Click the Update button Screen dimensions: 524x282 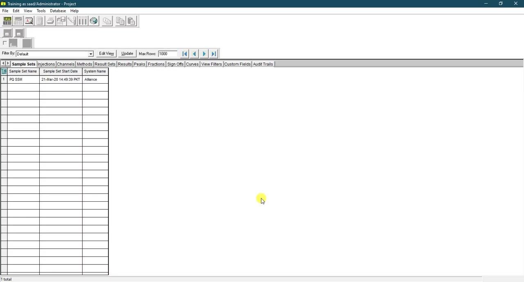[127, 54]
